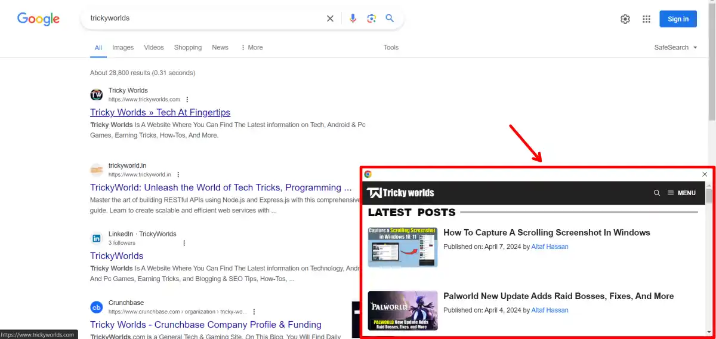Clear the search box text
Viewport: 716px width, 339px height.
tap(330, 19)
